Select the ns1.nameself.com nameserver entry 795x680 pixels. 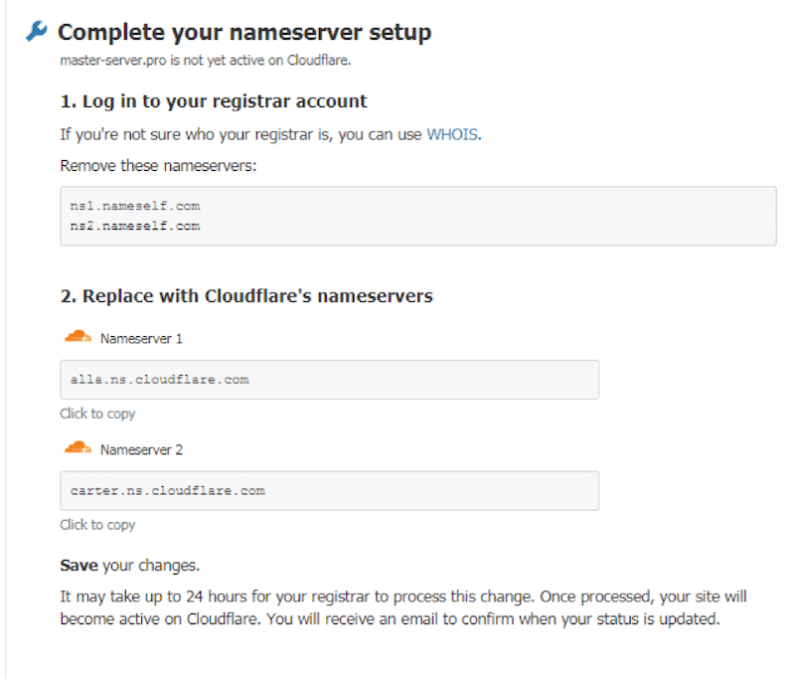coord(135,206)
